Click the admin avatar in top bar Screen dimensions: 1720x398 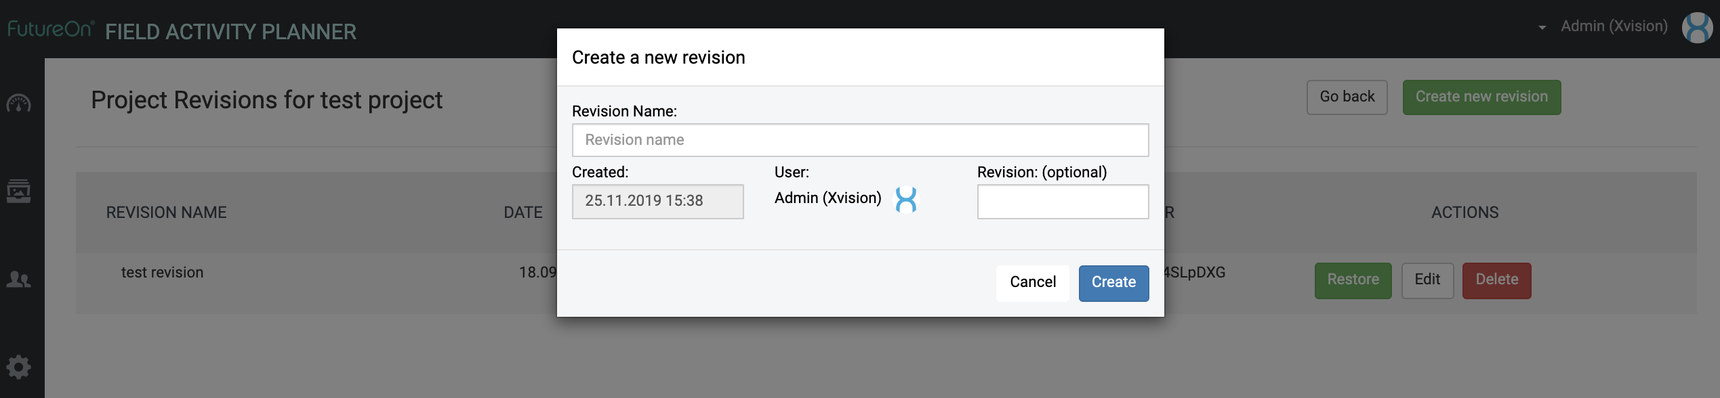coord(1697,28)
